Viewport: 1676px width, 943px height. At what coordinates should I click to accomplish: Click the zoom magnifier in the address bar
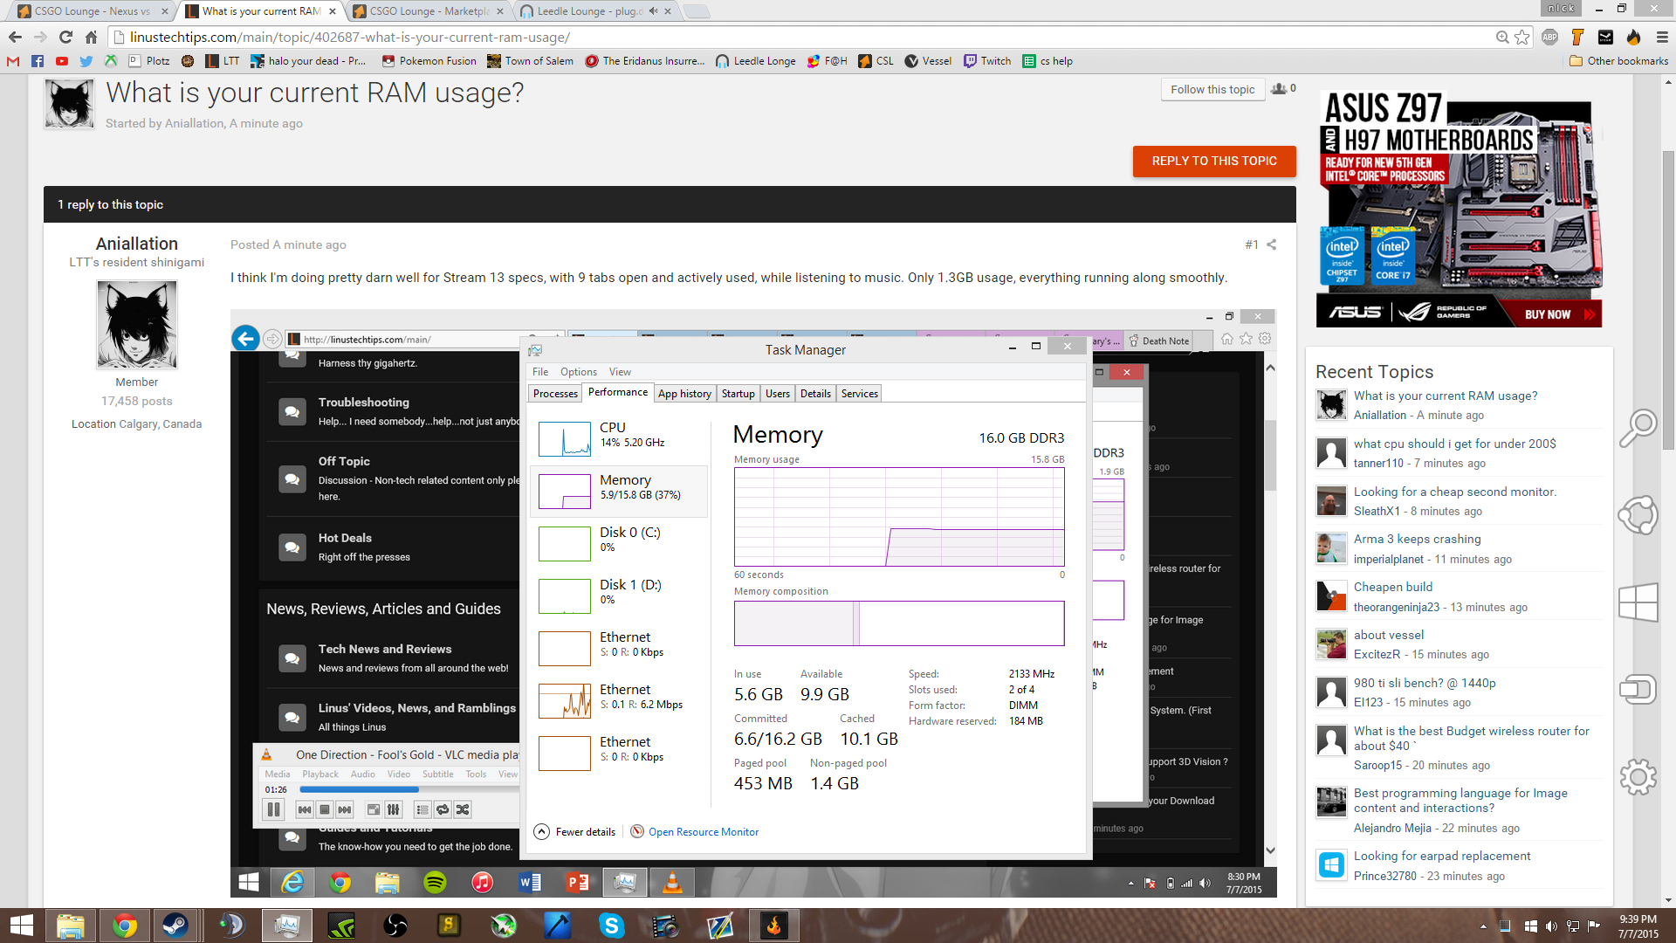point(1502,37)
